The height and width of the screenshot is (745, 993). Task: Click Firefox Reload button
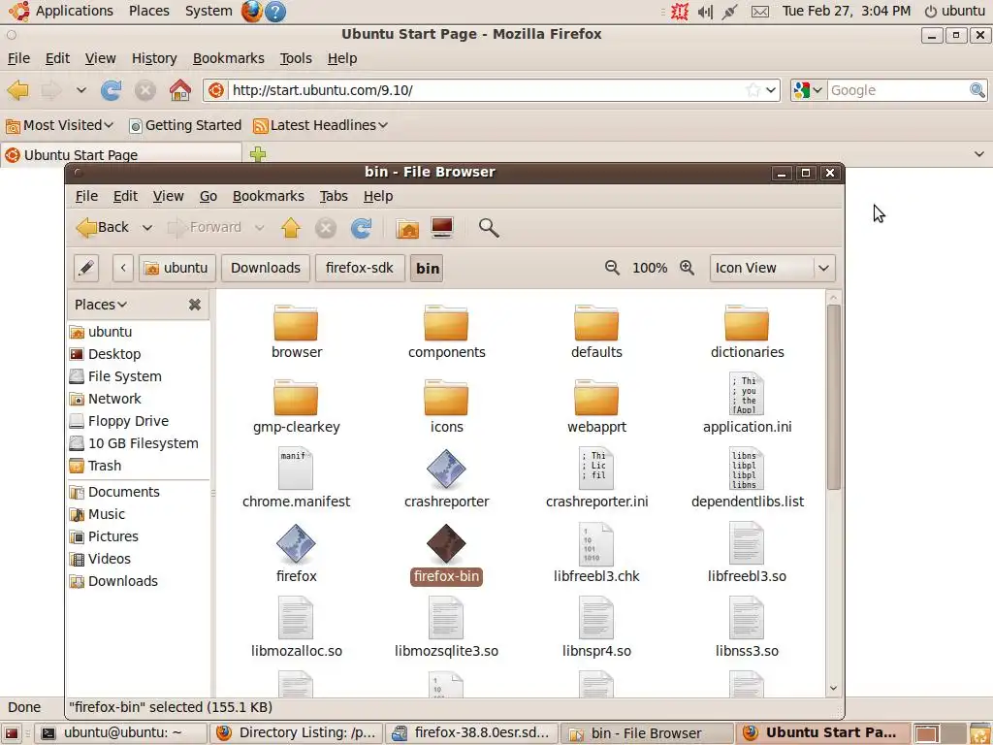pyautogui.click(x=111, y=90)
